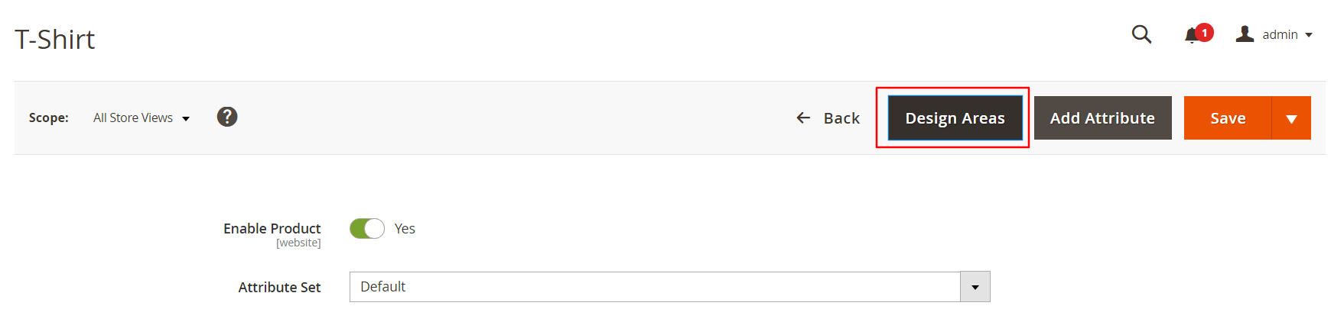Click the Yes label beside the toggle

coord(405,229)
